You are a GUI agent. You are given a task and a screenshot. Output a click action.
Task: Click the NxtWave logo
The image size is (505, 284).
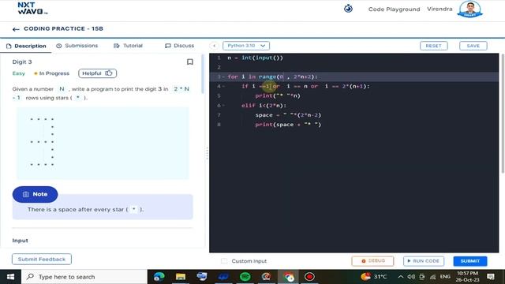click(32, 9)
